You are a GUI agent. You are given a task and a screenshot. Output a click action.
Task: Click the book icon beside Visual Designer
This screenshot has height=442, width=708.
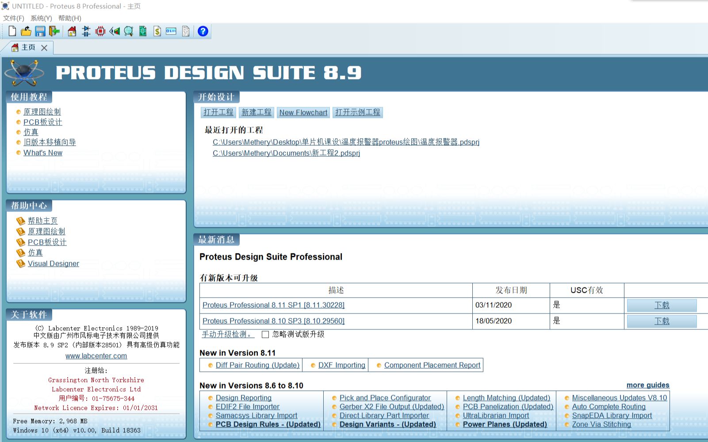click(x=21, y=264)
